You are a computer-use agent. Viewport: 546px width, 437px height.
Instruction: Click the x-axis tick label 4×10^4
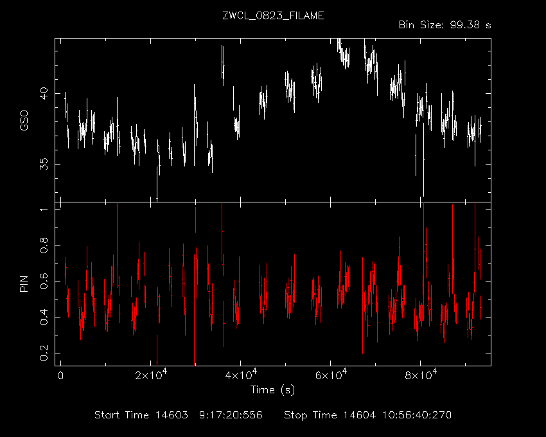click(x=241, y=375)
